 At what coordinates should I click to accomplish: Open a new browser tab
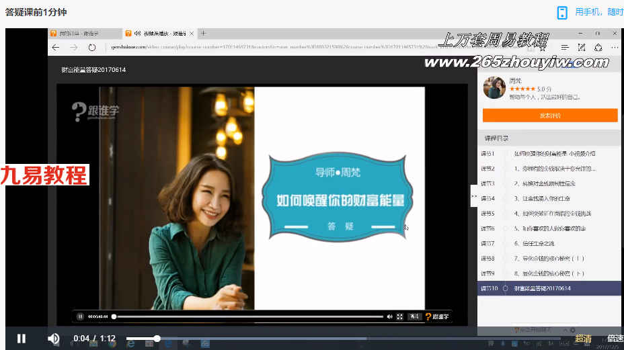coord(203,33)
